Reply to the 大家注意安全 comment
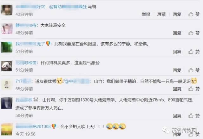The height and width of the screenshot is (139, 203). 177,33
